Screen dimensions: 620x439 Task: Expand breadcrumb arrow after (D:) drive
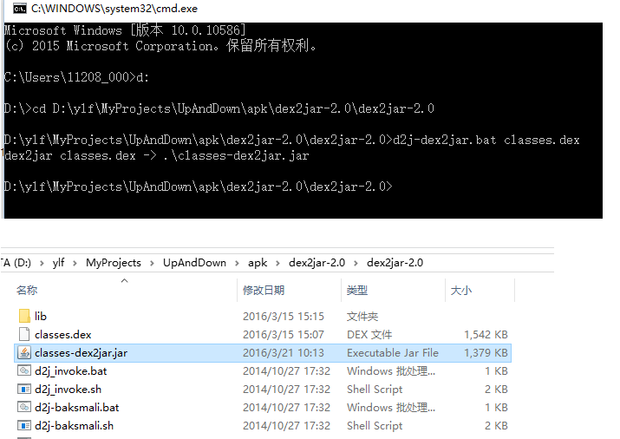[x=42, y=263]
